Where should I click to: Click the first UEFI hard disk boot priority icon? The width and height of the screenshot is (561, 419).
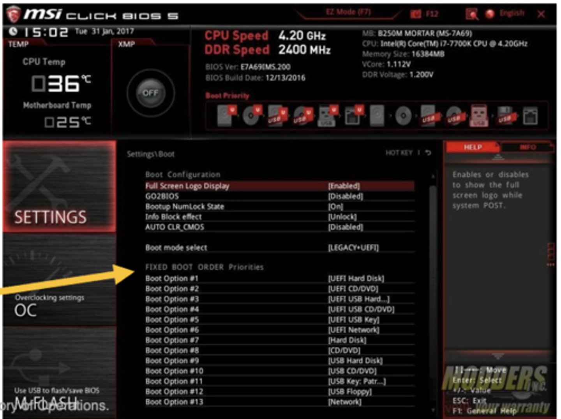coord(226,116)
